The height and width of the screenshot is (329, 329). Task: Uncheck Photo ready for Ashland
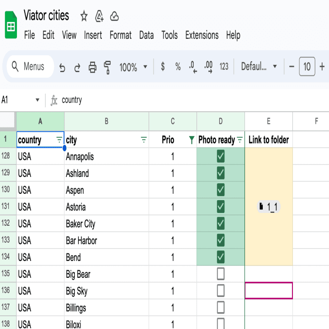pos(221,173)
